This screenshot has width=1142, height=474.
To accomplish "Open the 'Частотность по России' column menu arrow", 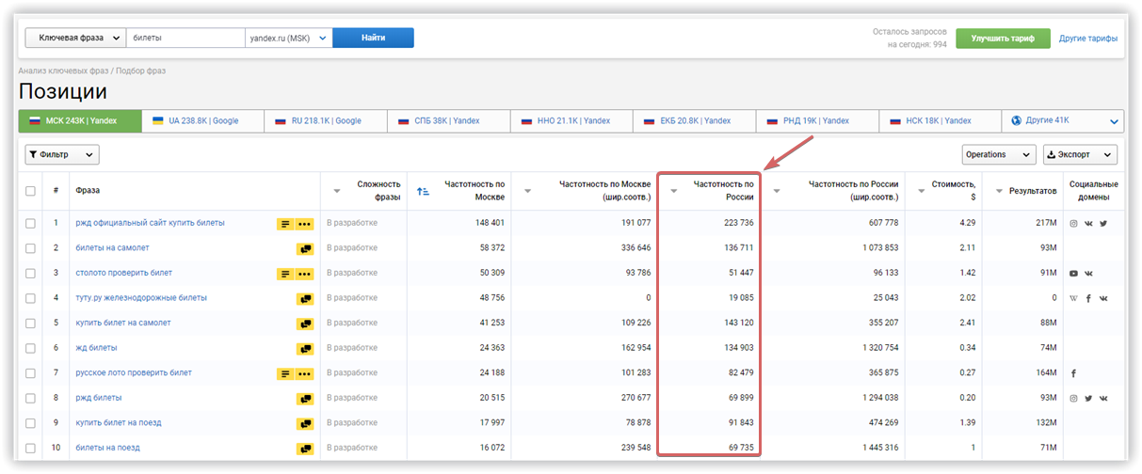I will click(673, 191).
